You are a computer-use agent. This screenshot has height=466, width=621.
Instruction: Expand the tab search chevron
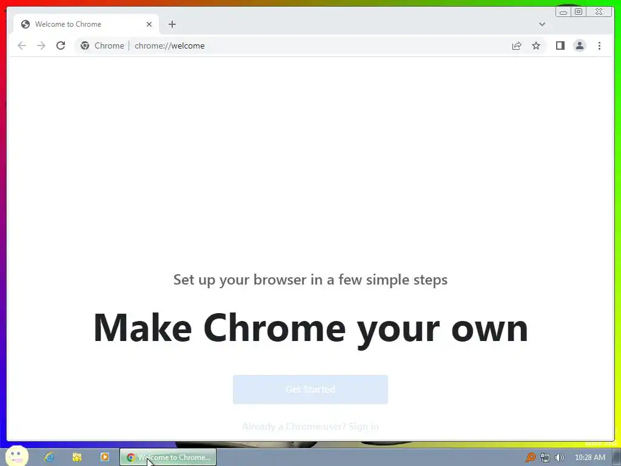[x=542, y=24]
